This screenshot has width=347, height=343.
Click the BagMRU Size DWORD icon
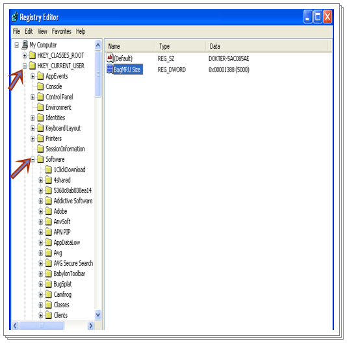pyautogui.click(x=110, y=69)
